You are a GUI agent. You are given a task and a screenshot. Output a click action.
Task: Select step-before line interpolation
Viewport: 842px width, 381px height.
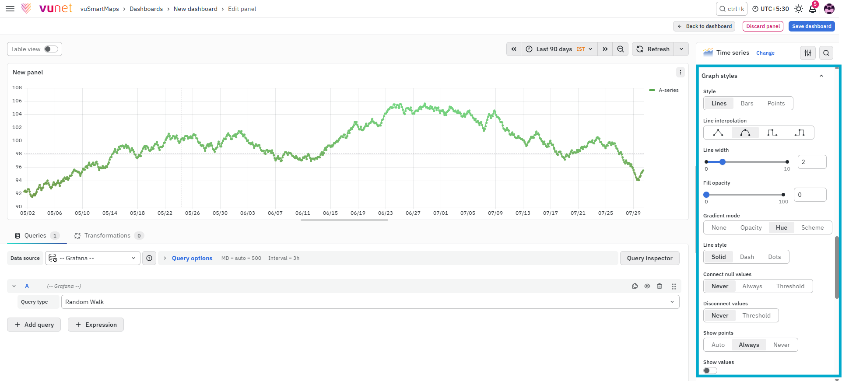(772, 133)
